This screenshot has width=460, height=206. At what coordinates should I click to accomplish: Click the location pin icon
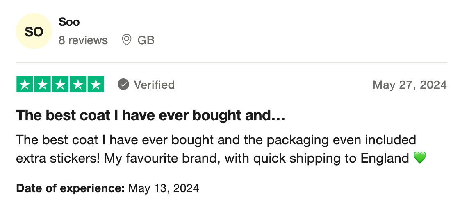pyautogui.click(x=127, y=40)
